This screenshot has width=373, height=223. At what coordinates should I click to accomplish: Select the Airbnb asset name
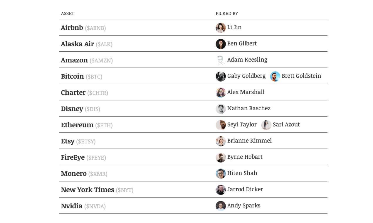(72, 28)
